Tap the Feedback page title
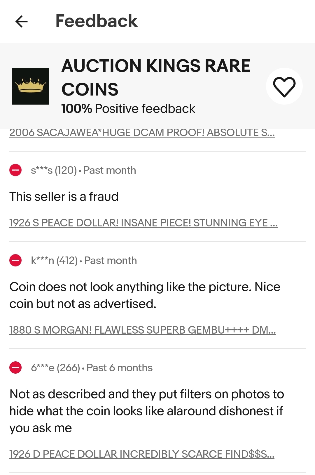 pos(96,21)
